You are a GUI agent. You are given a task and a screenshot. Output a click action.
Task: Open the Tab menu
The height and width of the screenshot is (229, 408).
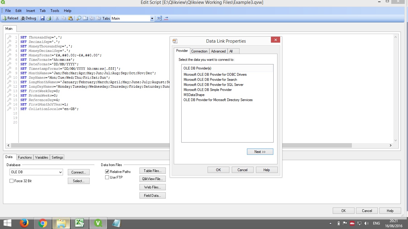pyautogui.click(x=43, y=10)
